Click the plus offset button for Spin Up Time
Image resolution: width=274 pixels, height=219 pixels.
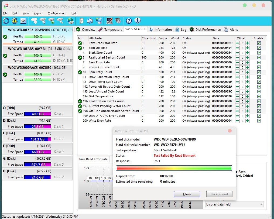247,48
